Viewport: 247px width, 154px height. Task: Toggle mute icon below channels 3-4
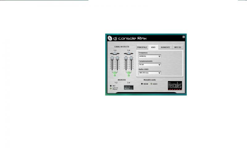[x=129, y=75]
